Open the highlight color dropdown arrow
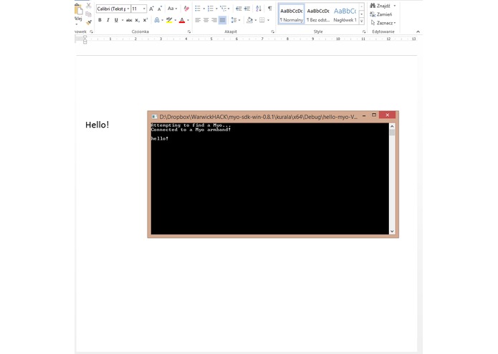 coord(176,20)
